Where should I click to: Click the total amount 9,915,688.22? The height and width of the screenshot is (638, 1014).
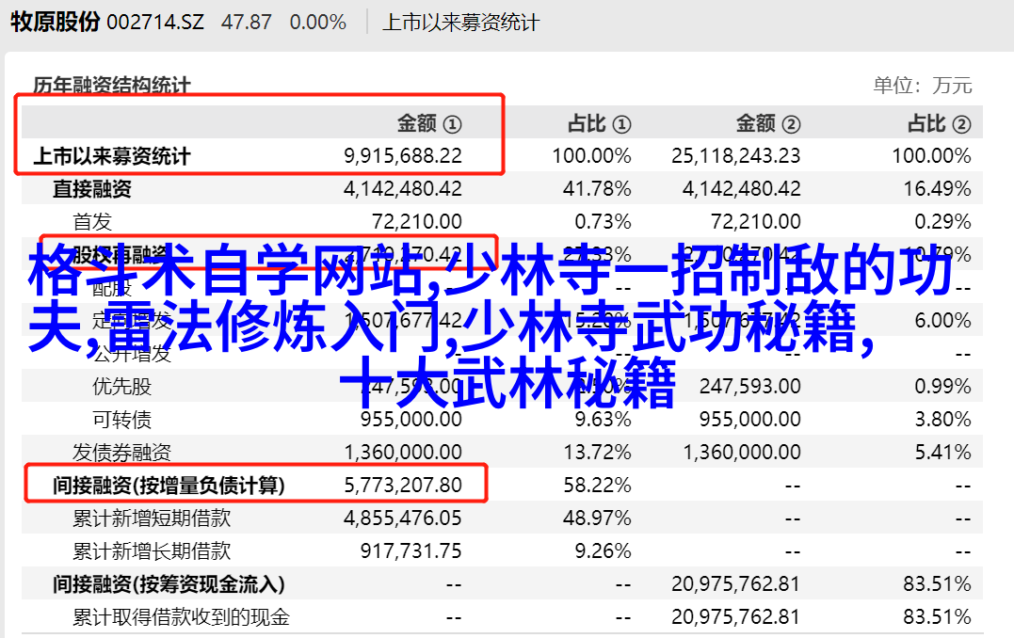pos(403,156)
